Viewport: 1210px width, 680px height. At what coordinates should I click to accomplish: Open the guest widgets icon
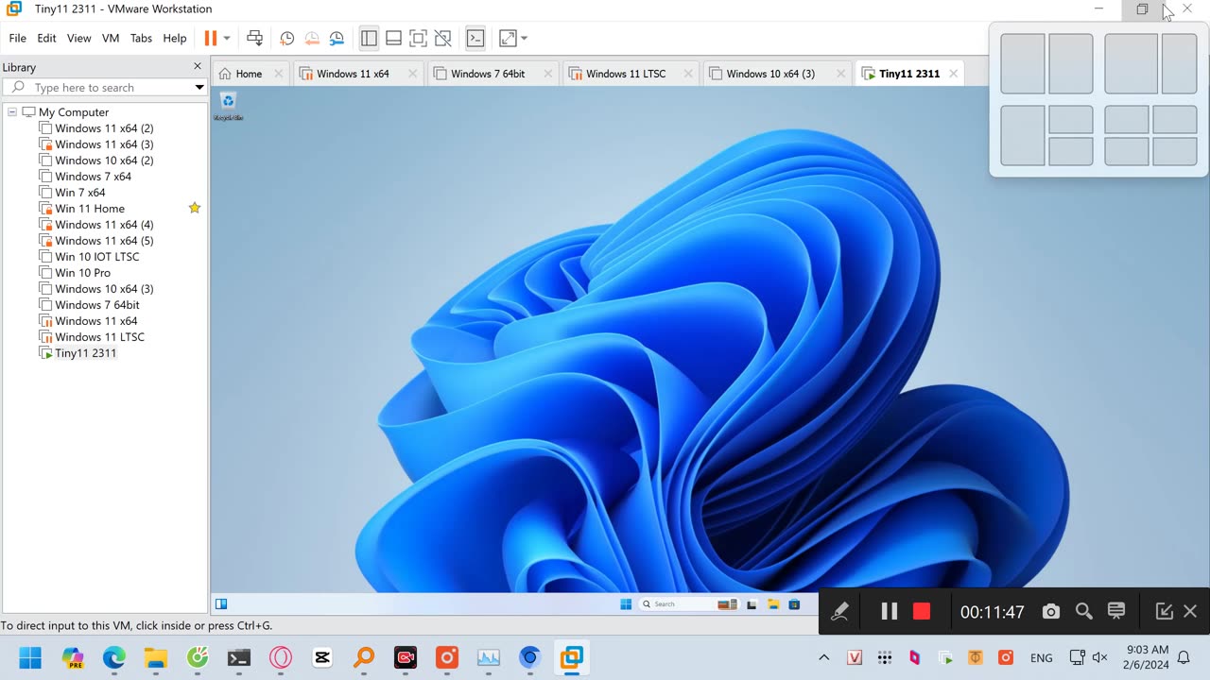click(221, 604)
